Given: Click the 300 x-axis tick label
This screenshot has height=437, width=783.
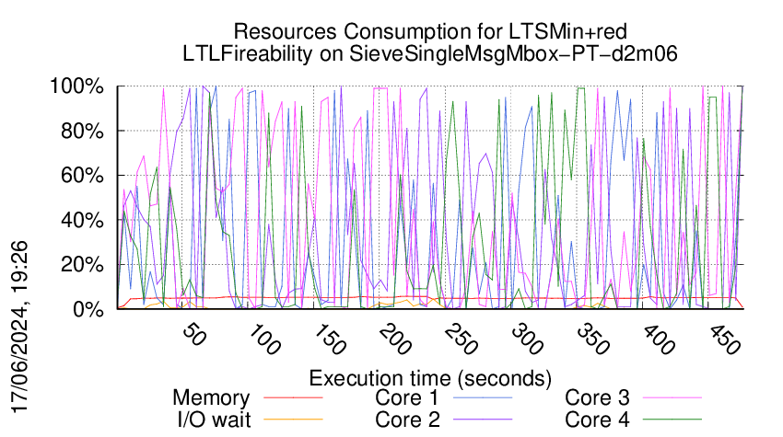Looking at the screenshot, I should tap(527, 339).
